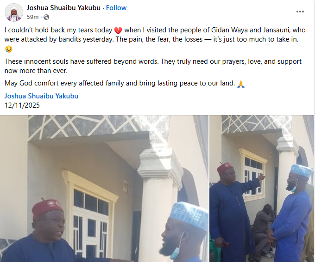
Task: Click the globe public audience icon
Action: coord(46,17)
